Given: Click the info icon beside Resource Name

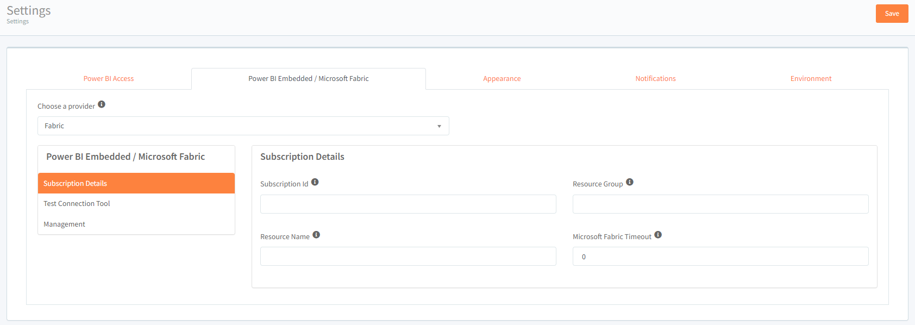Looking at the screenshot, I should click(x=316, y=235).
